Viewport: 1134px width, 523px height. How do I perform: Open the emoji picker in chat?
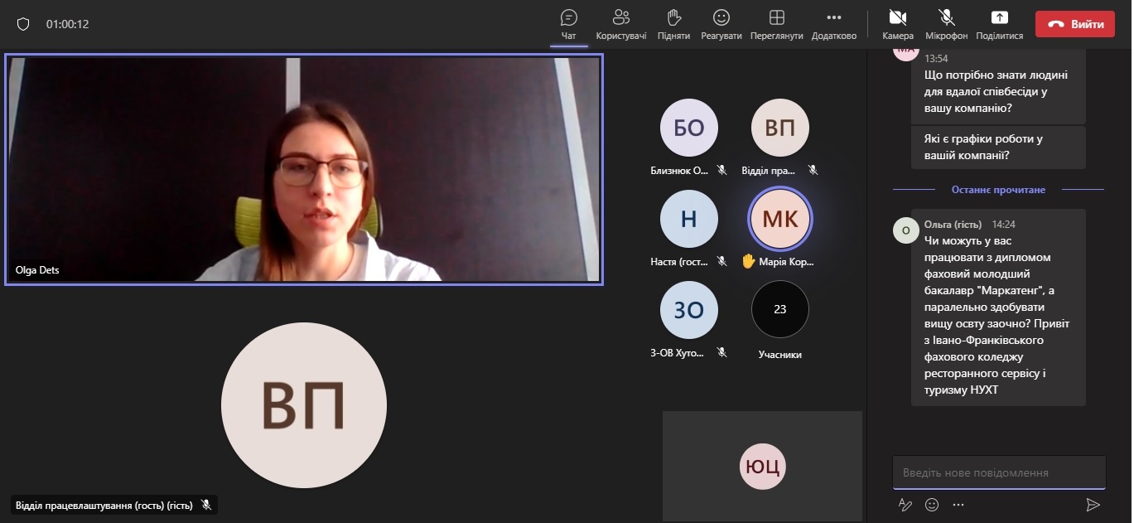(932, 504)
